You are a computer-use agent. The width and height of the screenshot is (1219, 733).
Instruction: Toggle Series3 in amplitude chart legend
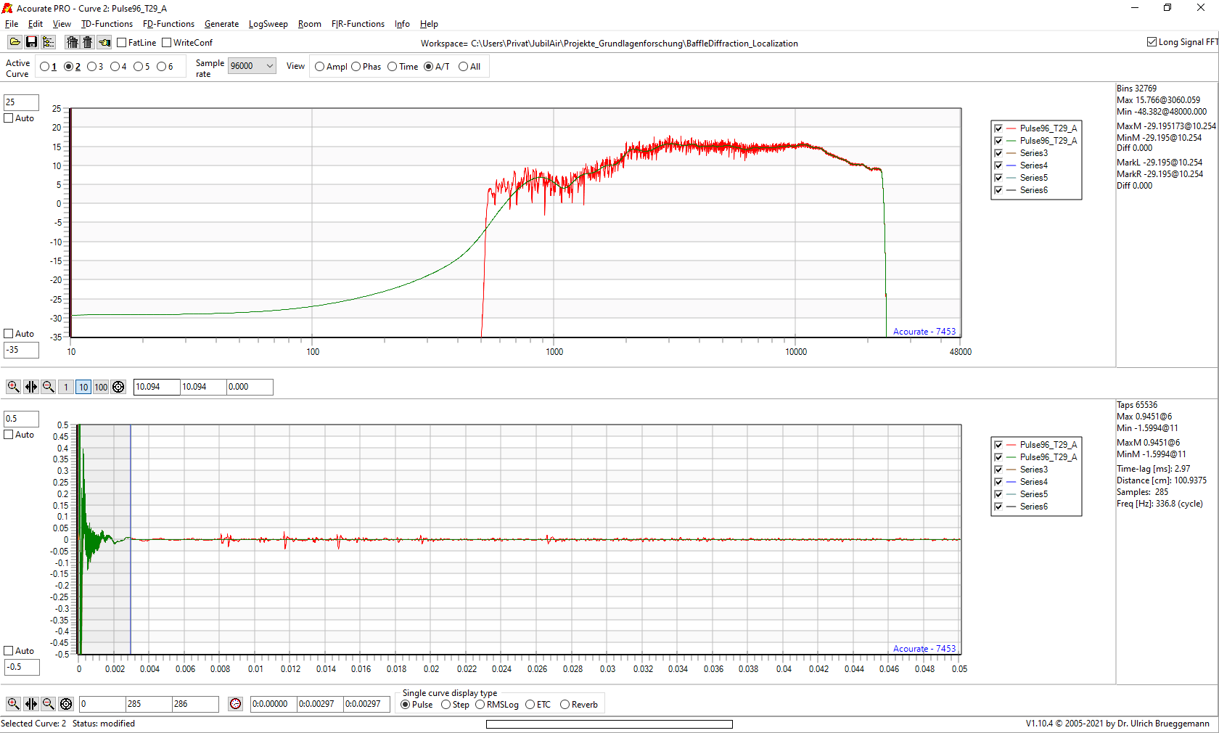tap(998, 153)
